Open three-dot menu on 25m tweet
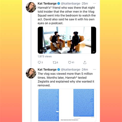 pos(94,4)
